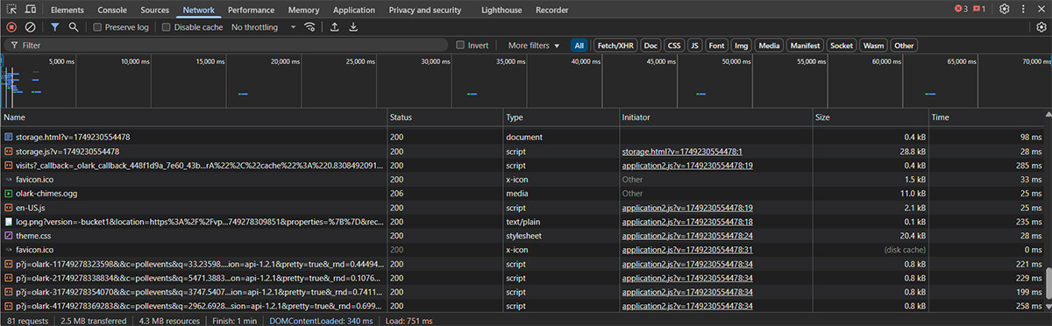The width and height of the screenshot is (1052, 326).
Task: Open DevTools settings gear in the top bar
Action: tap(1005, 10)
